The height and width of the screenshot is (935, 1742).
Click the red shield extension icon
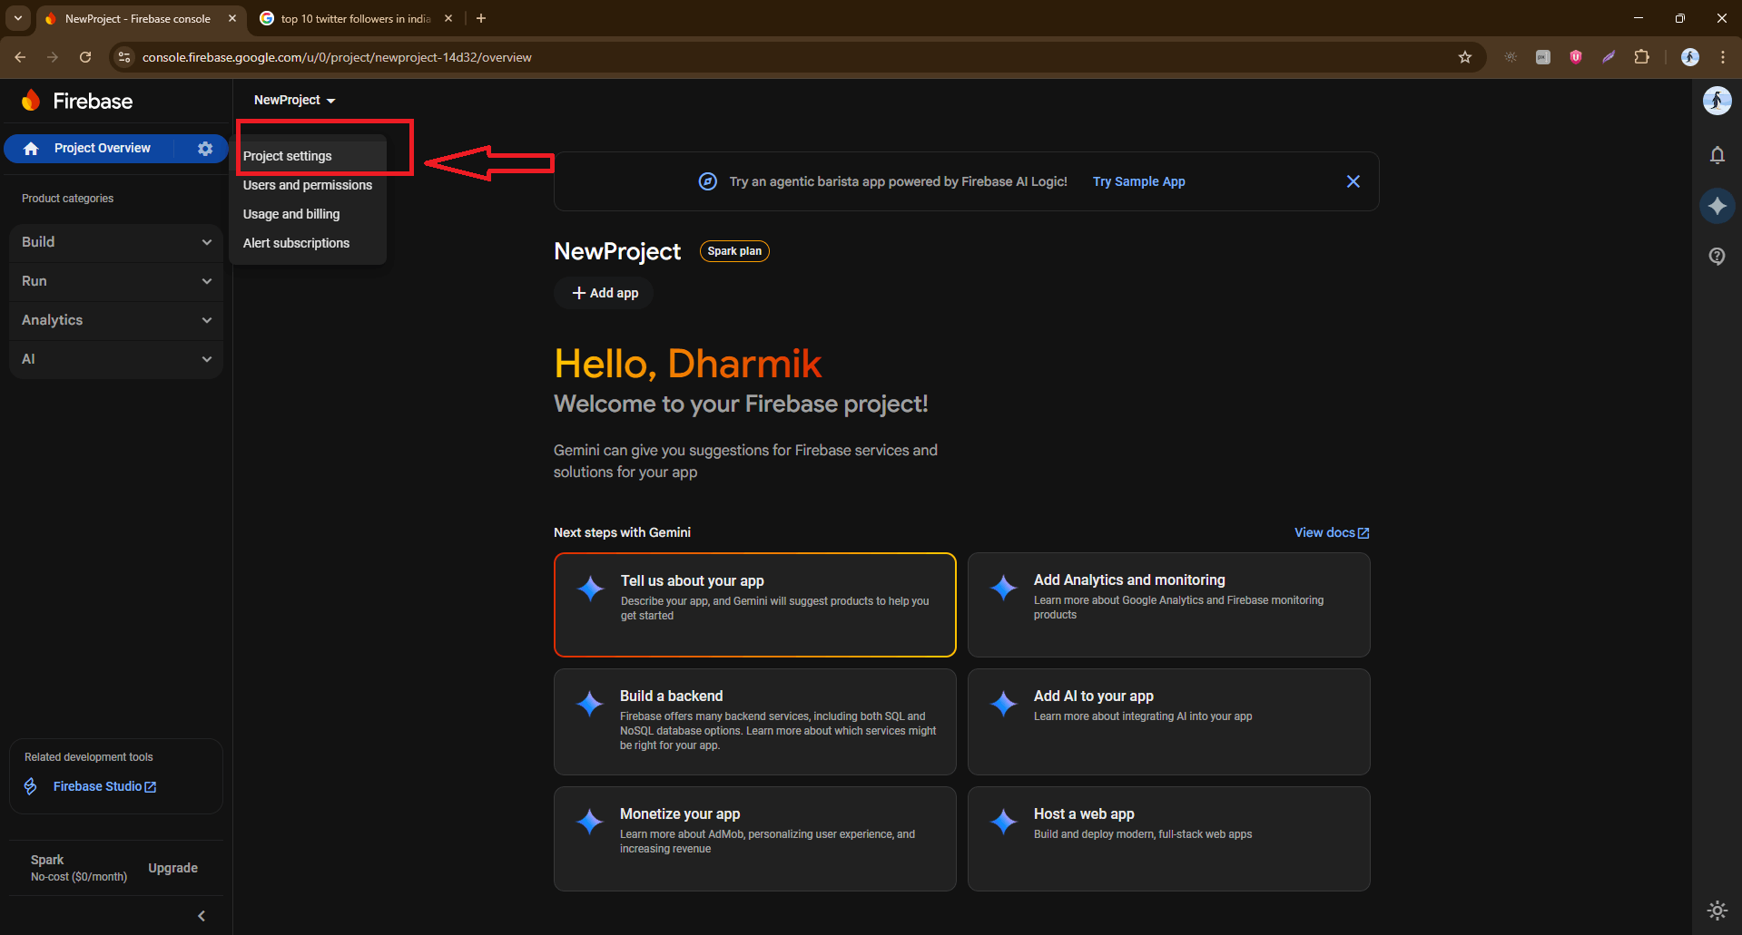[1576, 57]
